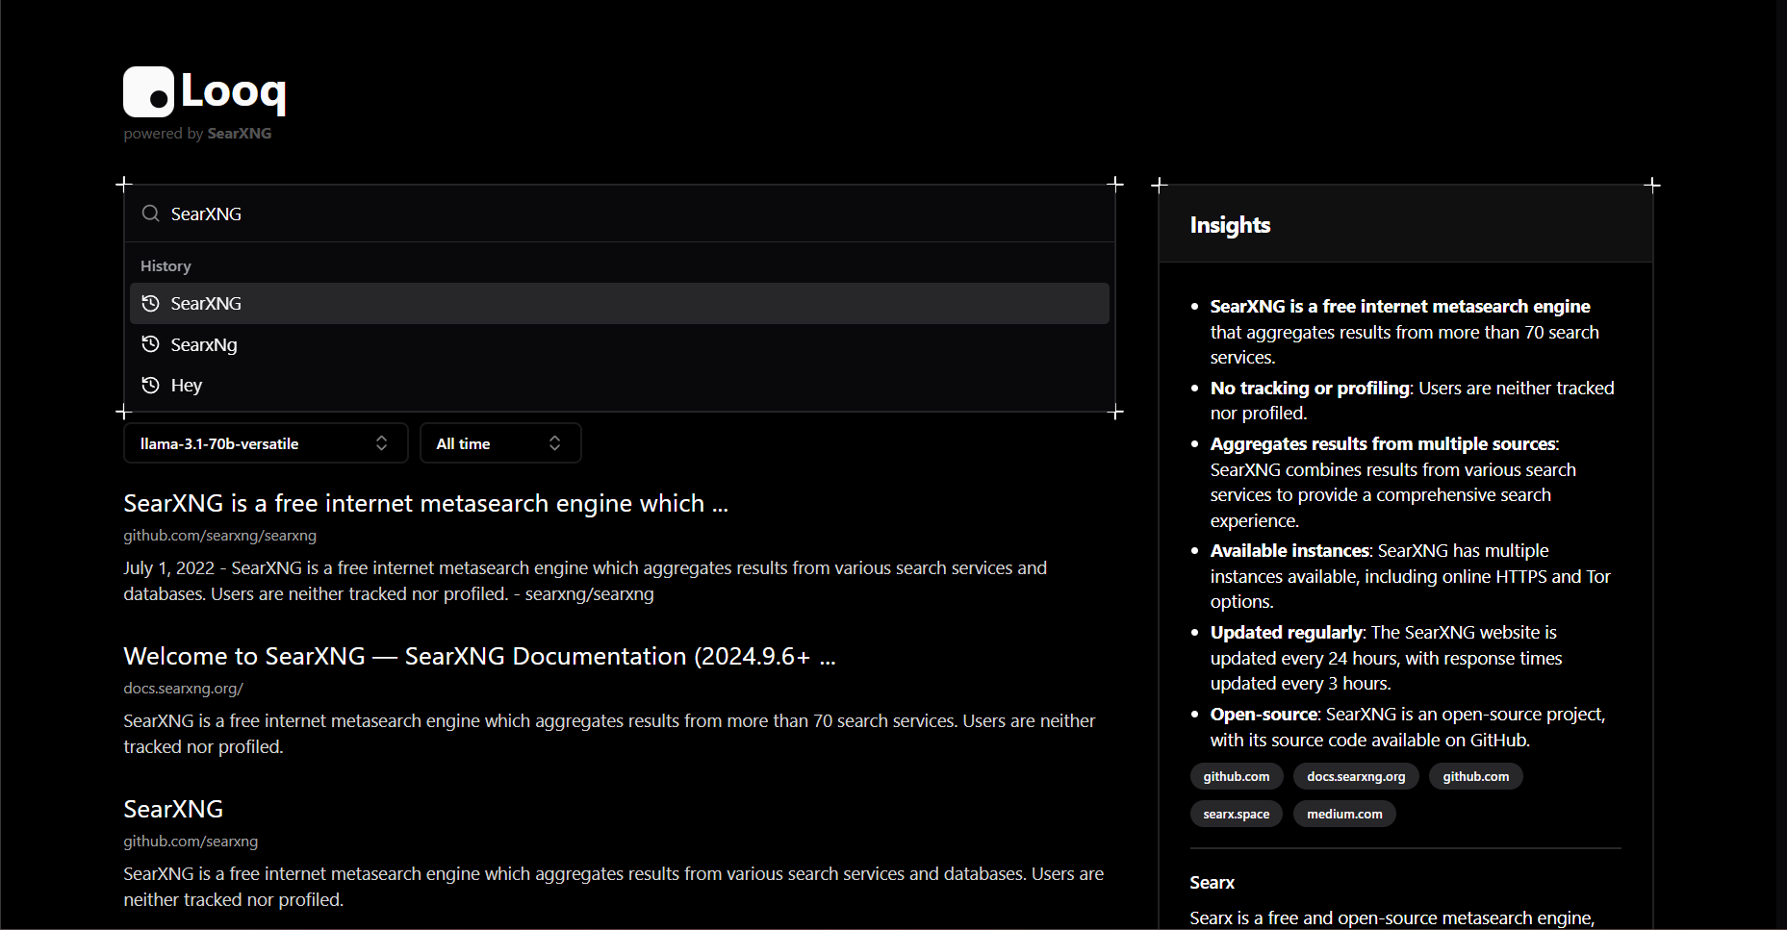Click the up-down chevron of All time selector
The height and width of the screenshot is (930, 1787).
pyautogui.click(x=554, y=443)
